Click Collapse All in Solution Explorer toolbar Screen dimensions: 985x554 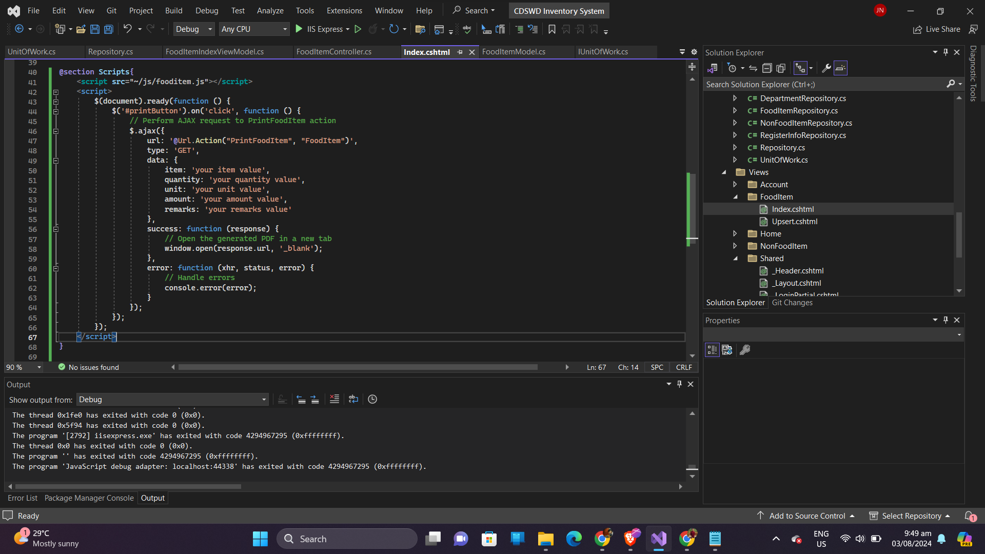click(767, 68)
